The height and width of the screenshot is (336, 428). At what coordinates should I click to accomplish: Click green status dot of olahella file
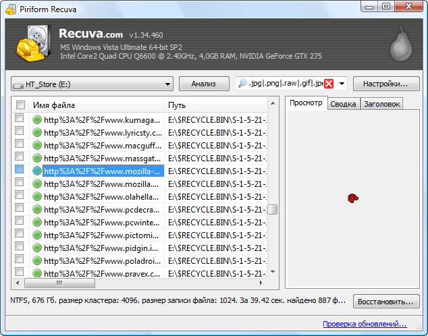click(37, 196)
